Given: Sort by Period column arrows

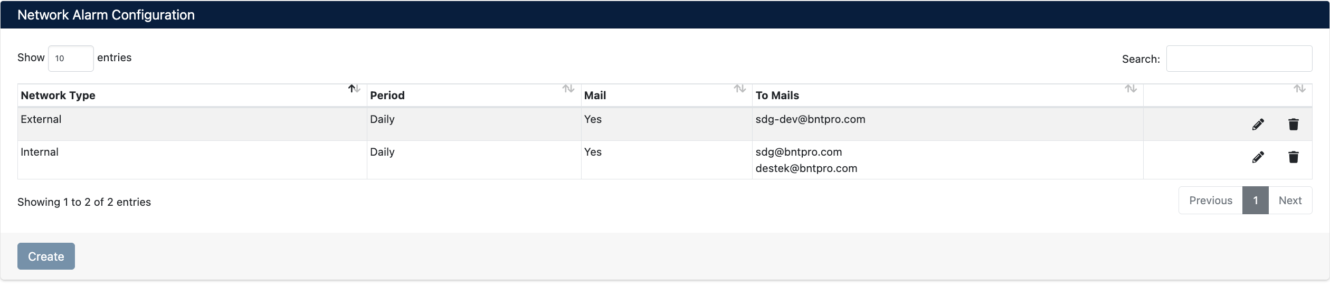Looking at the screenshot, I should tap(568, 89).
